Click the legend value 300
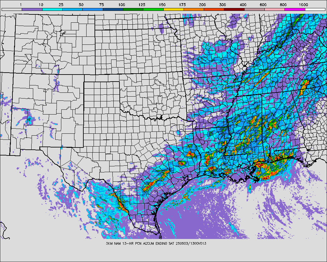Viewport: 327px width, 262px height. tap(223, 5)
